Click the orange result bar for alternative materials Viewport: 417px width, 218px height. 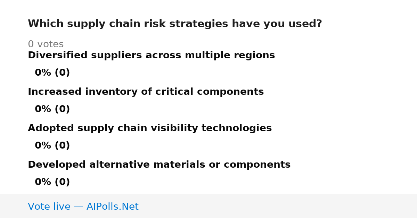28,182
